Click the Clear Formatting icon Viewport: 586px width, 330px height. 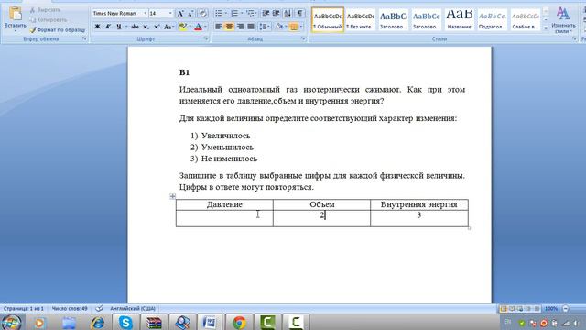[x=203, y=14]
